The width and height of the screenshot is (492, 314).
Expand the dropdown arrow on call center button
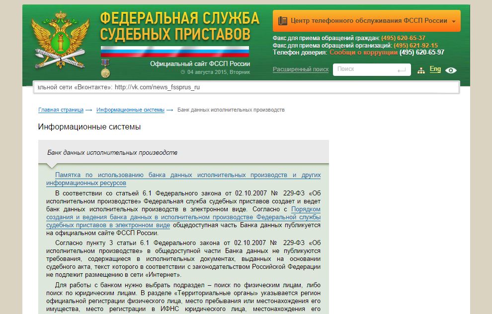click(x=454, y=22)
